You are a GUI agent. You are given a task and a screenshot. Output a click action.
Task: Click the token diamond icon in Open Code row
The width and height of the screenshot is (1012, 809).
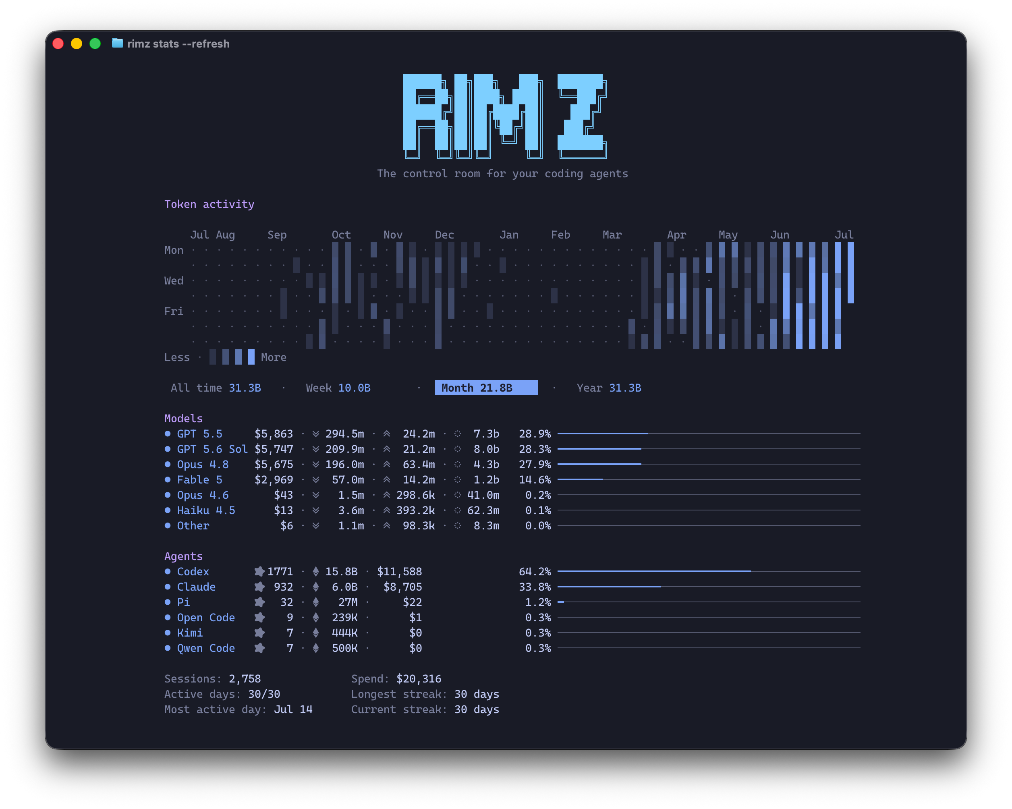coord(316,618)
